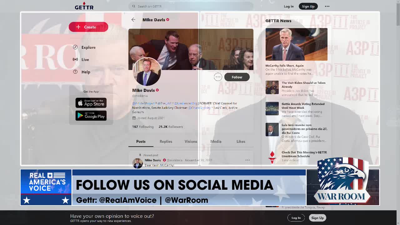Focus the Search on GETTR field
The image size is (400, 225).
(x=191, y=6)
